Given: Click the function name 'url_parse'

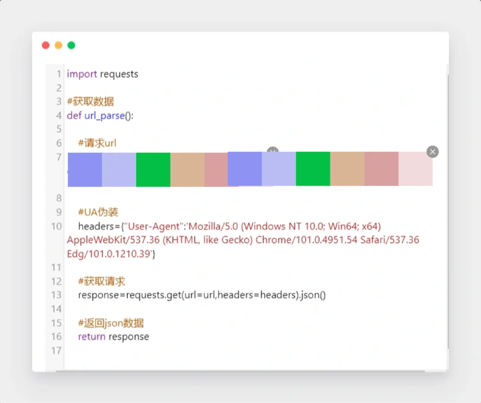Looking at the screenshot, I should pos(105,116).
